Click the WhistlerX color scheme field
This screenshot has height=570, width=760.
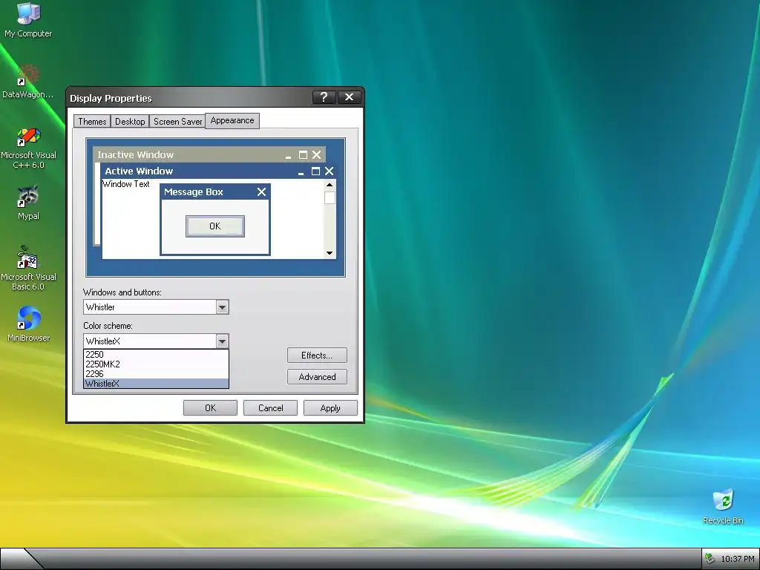click(156, 341)
